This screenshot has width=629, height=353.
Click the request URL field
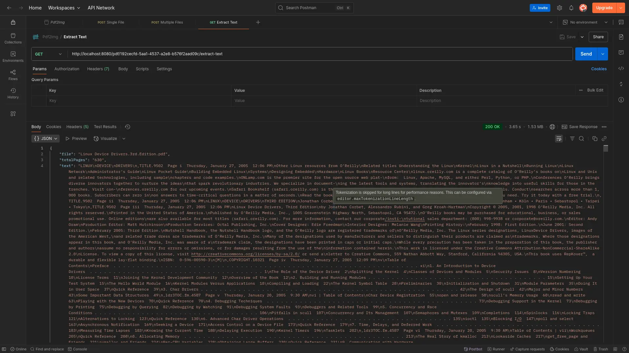click(x=320, y=54)
